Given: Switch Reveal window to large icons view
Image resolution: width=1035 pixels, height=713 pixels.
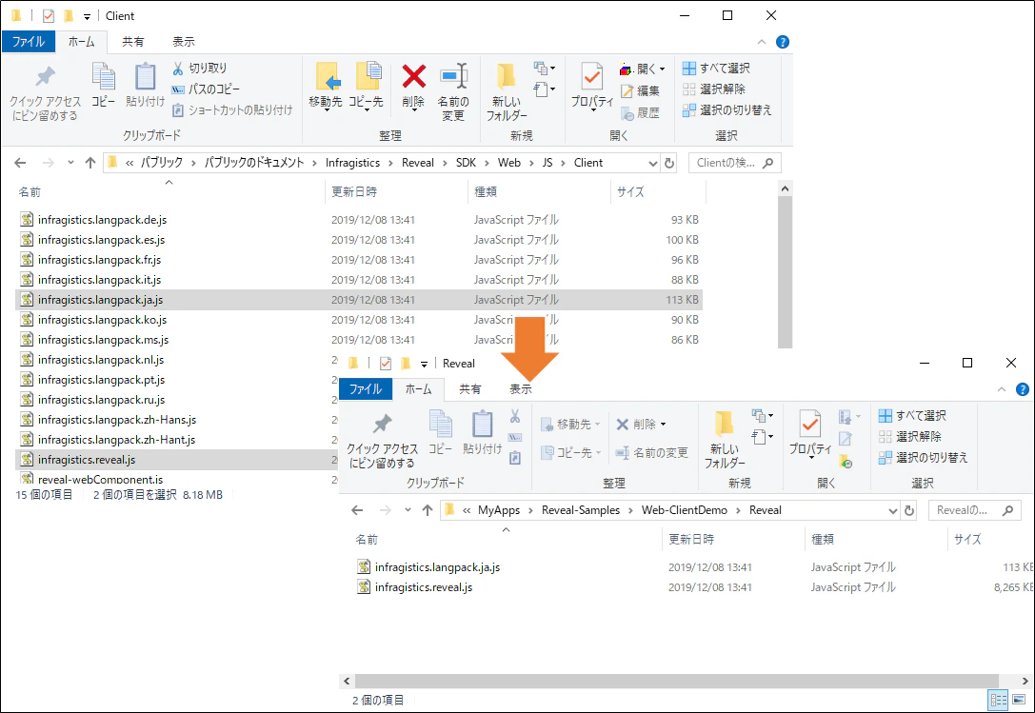Looking at the screenshot, I should [x=1019, y=699].
